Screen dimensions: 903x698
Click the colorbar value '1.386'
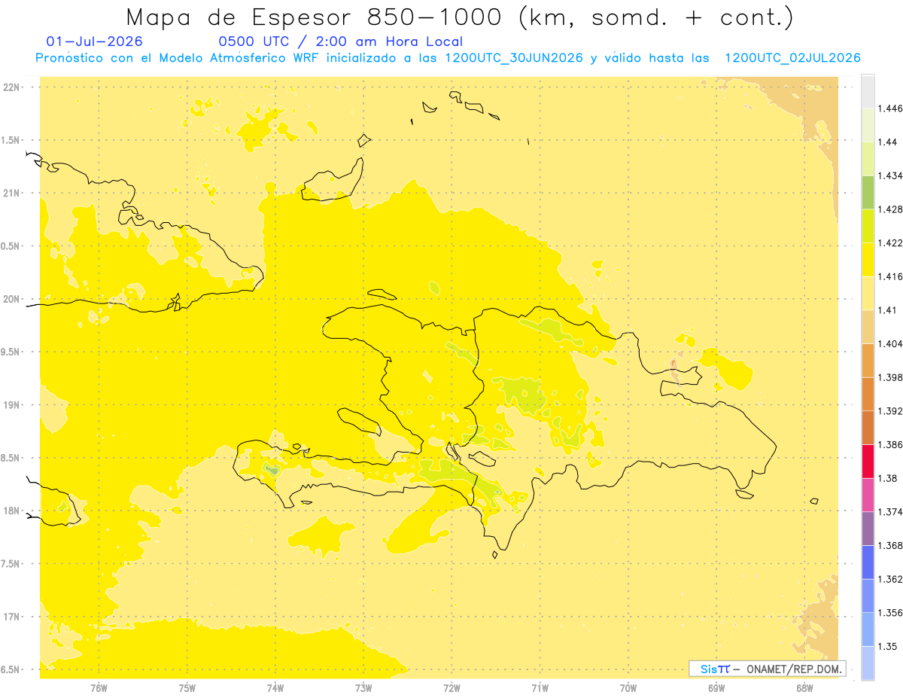click(x=891, y=444)
